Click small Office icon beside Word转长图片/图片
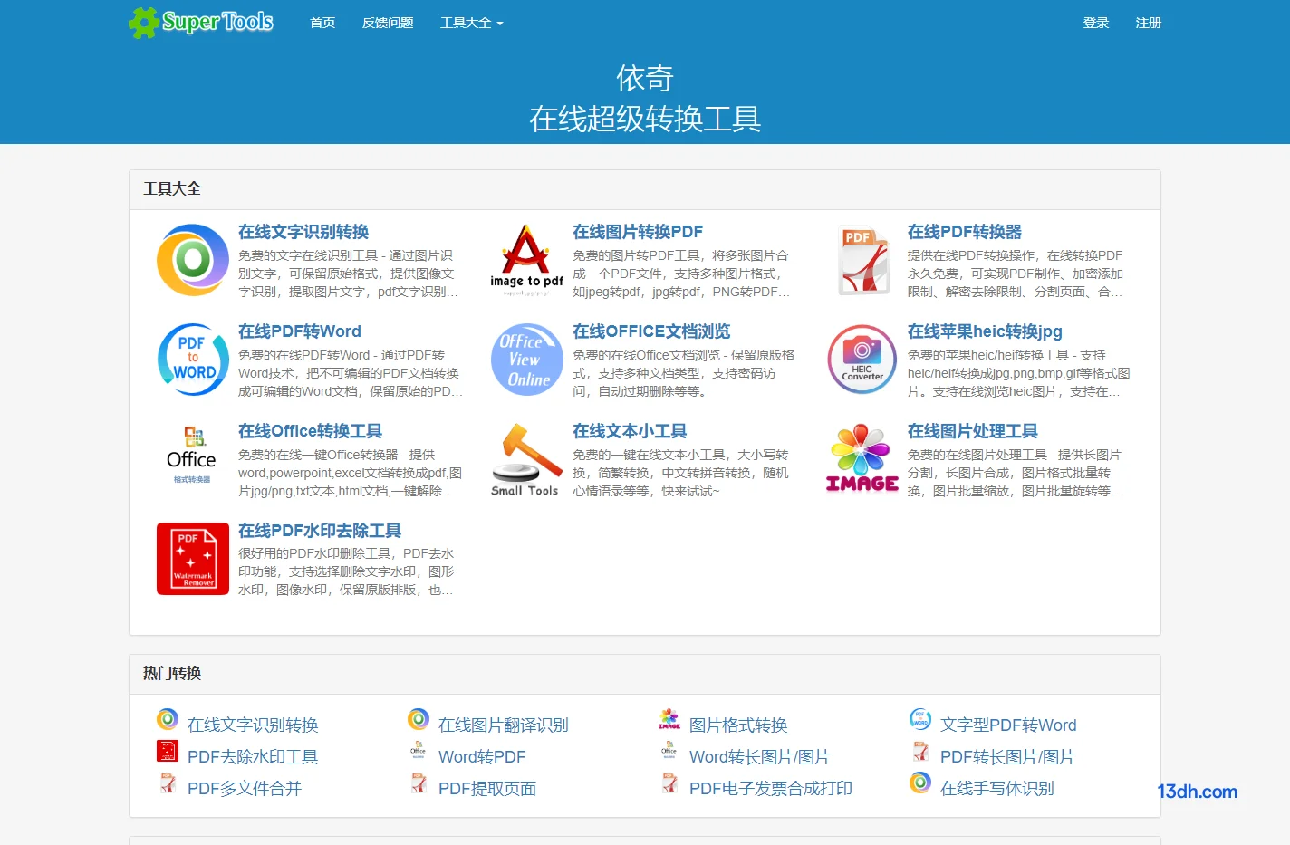 pos(669,751)
